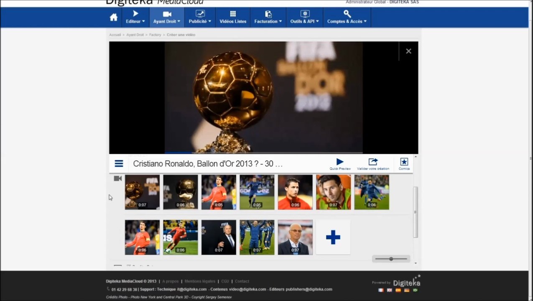Close the video preview with X
Image resolution: width=533 pixels, height=301 pixels.
408,51
